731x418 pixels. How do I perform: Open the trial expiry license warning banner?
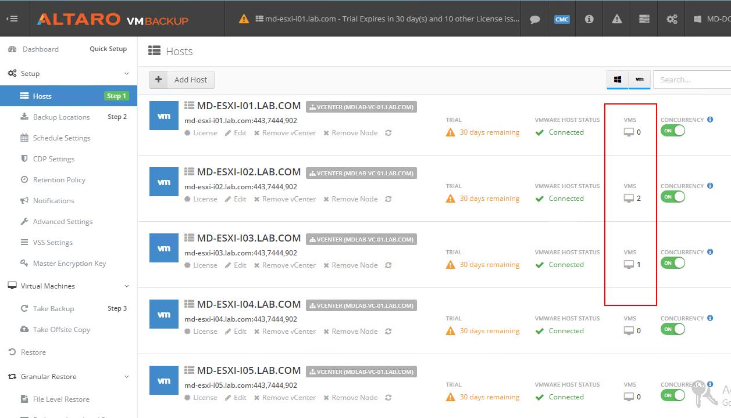[380, 19]
